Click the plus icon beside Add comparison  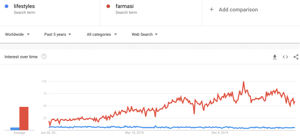[x=212, y=10]
